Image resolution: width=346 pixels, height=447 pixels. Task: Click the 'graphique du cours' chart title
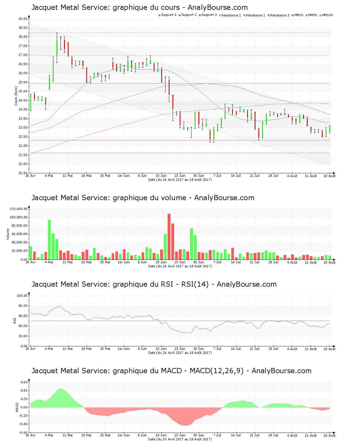tap(140, 7)
